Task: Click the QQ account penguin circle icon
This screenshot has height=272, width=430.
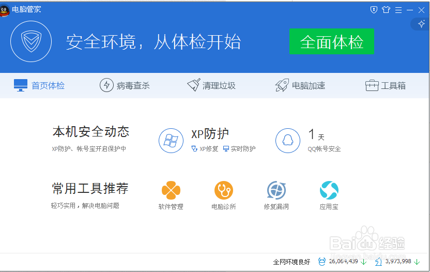Action: [x=288, y=141]
